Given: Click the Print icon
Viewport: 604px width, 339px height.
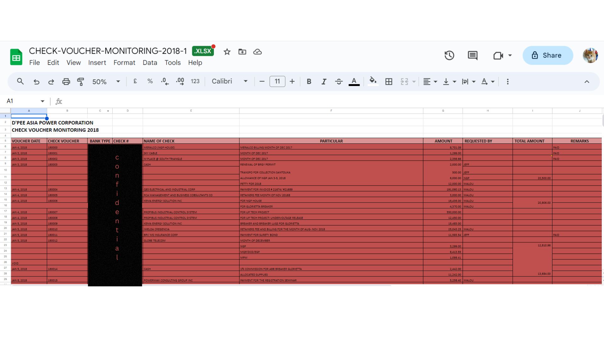Looking at the screenshot, I should click(x=66, y=82).
